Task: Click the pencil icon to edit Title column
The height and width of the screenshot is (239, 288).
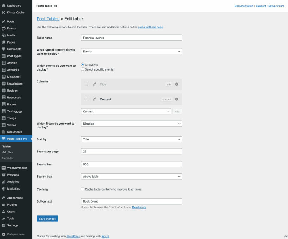Action: (x=94, y=84)
